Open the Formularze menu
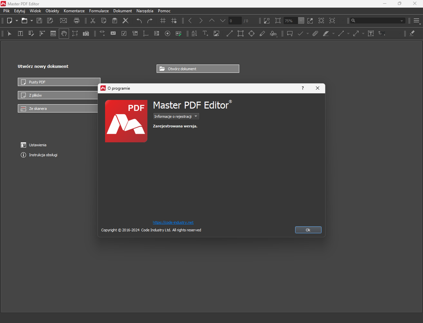 tap(99, 11)
